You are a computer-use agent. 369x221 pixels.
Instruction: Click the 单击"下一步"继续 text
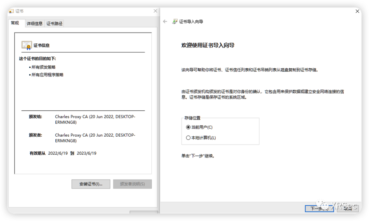198,156
